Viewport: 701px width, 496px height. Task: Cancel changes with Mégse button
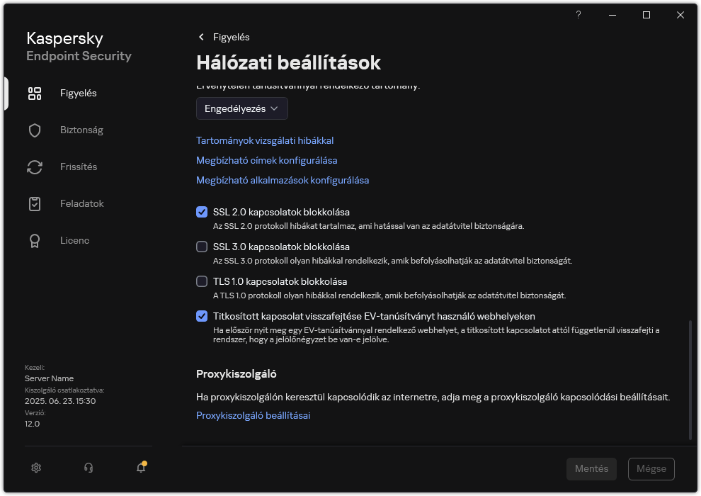(x=650, y=468)
